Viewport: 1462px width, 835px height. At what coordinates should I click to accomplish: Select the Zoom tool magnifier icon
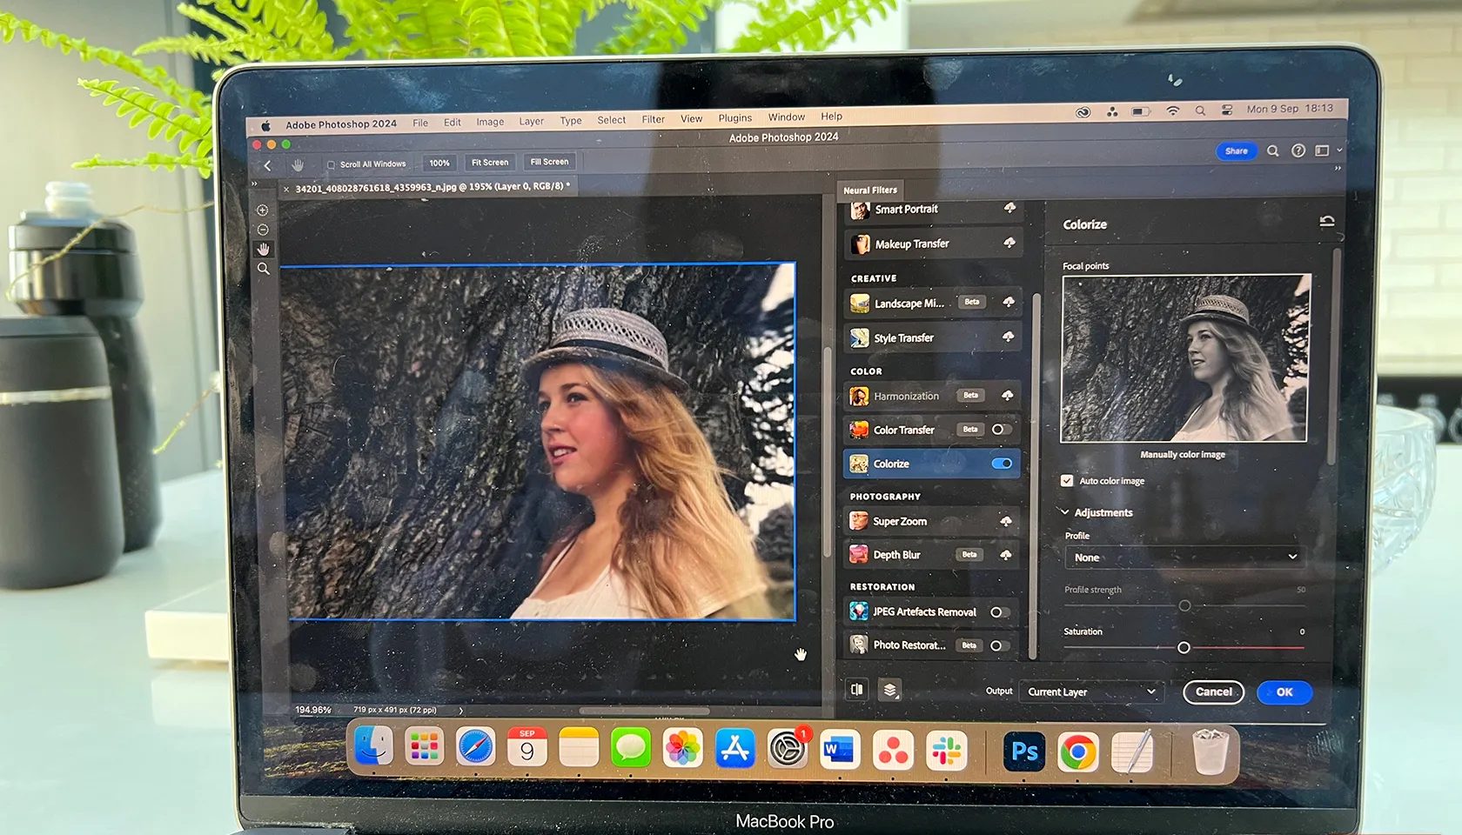tap(263, 270)
